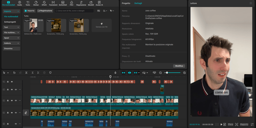Toggle eye visibility of Screenshot bottom video track
Screen dimensions: 256x128
(x=12, y=113)
